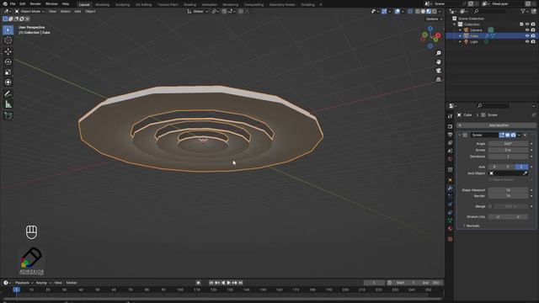The height and width of the screenshot is (303, 539).
Task: Click the zoom view magnifier icon
Action: [x=438, y=53]
